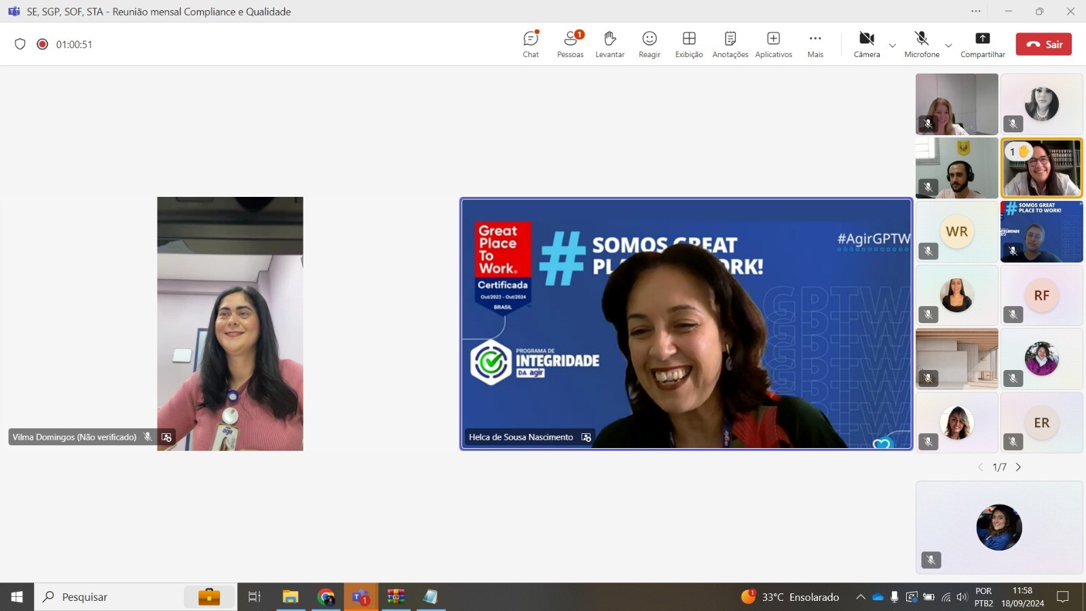This screenshot has width=1086, height=611.
Task: Select the RF participant tile
Action: 1042,295
